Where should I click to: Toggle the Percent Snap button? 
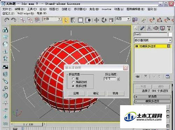click(167, 20)
